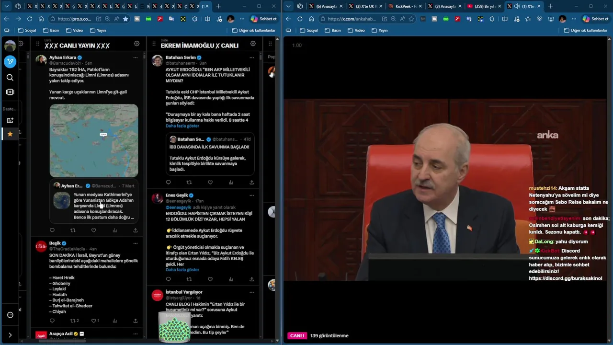Image resolution: width=613 pixels, height=345 pixels.
Task: Open more menu on Arapça Acil post
Action: (x=136, y=333)
